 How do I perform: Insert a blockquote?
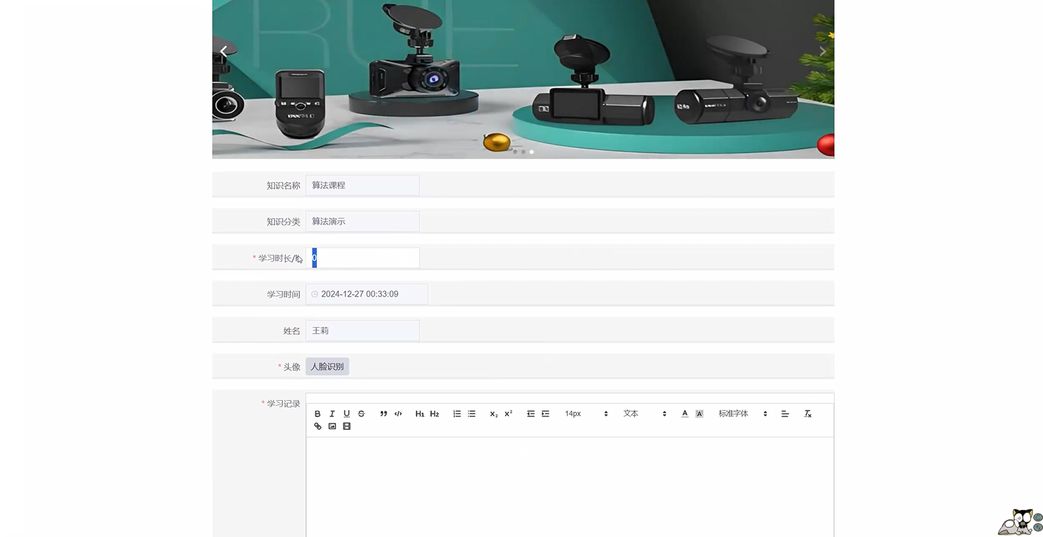[383, 414]
